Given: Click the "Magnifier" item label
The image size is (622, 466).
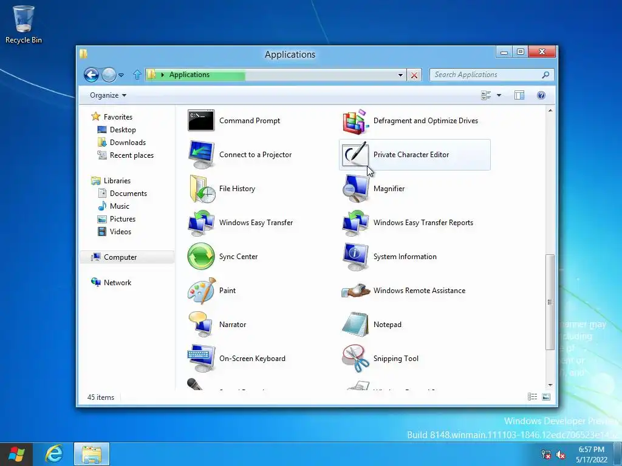Looking at the screenshot, I should coord(389,189).
